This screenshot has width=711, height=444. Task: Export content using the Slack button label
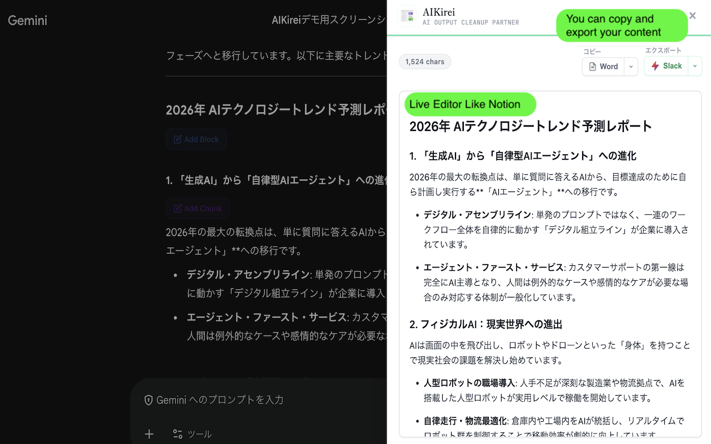(x=672, y=66)
